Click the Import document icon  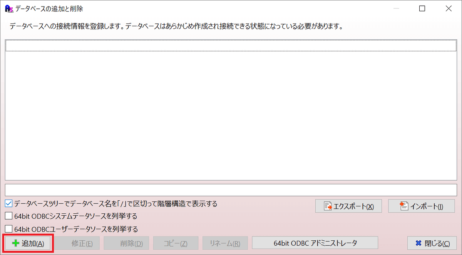(404, 206)
